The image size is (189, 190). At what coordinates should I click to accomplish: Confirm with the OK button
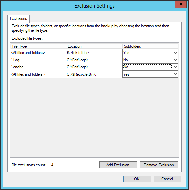[x=137, y=179]
